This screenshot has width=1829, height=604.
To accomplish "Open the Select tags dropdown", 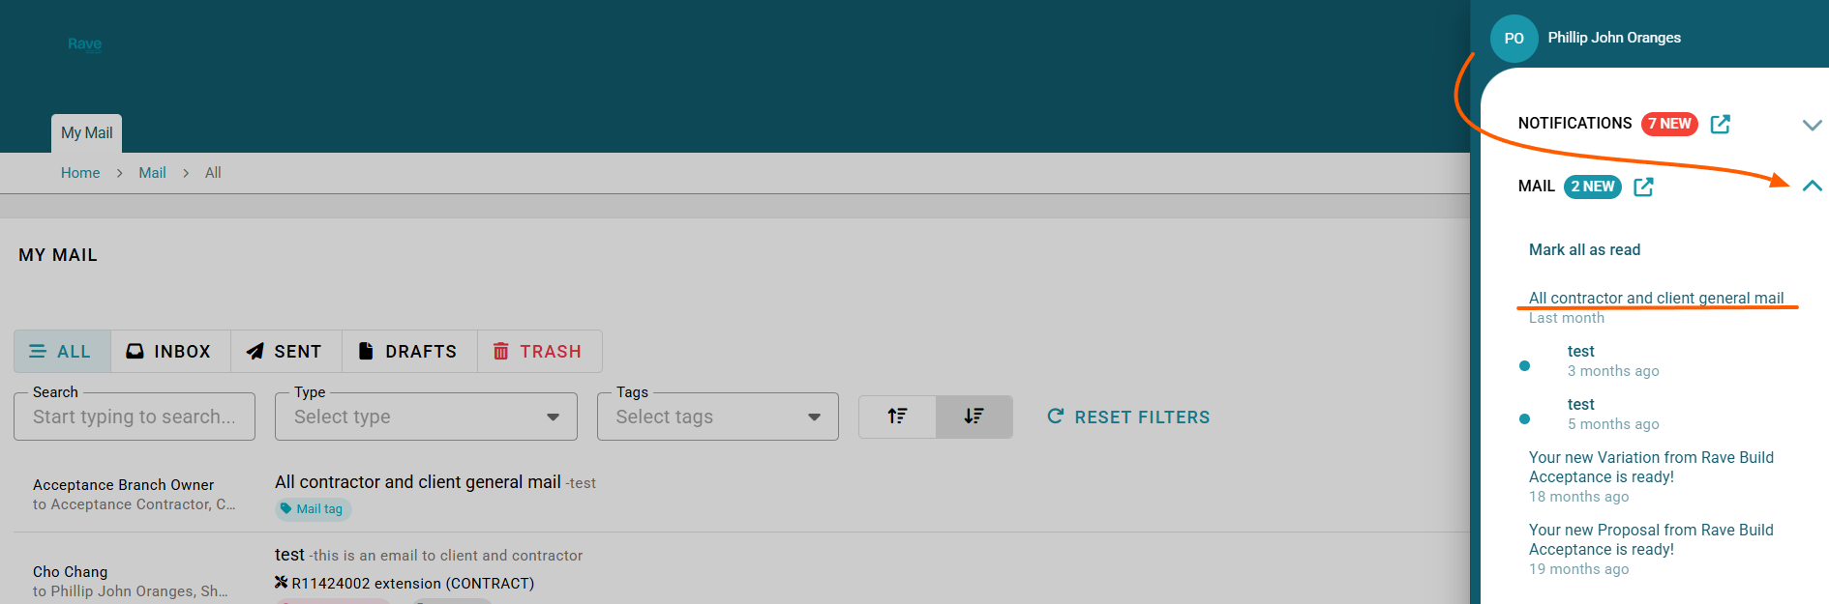I will (717, 417).
